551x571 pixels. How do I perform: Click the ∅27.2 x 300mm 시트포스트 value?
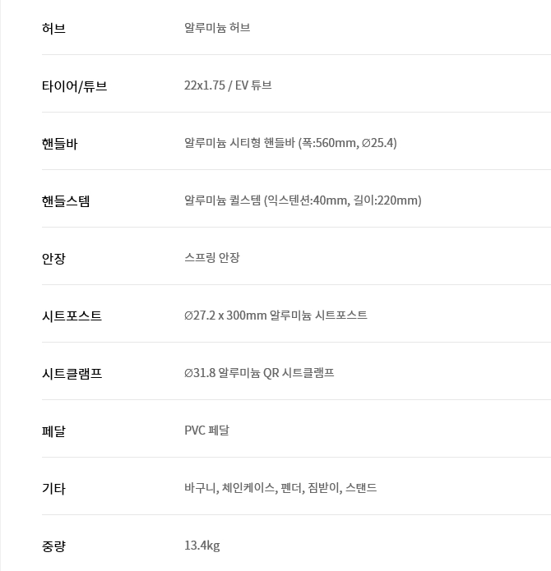tap(275, 315)
